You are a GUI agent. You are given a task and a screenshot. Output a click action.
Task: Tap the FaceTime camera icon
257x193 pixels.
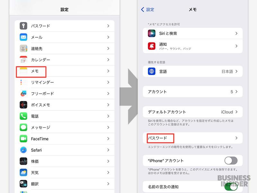tap(23, 139)
